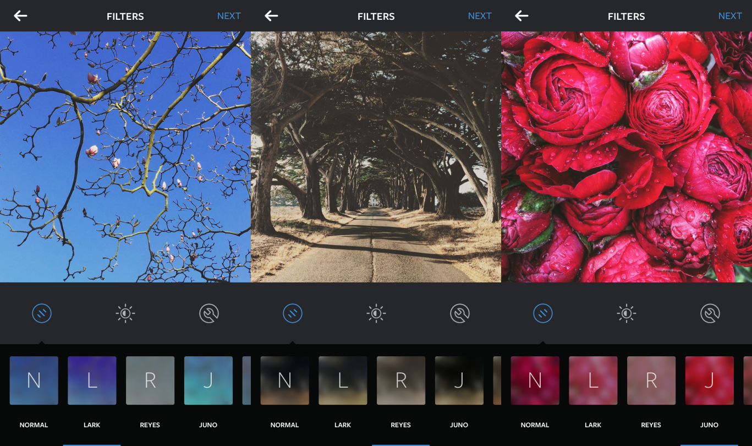This screenshot has width=752, height=446.
Task: Apply Reyes filter thumbnail for roses photo
Action: coord(651,380)
